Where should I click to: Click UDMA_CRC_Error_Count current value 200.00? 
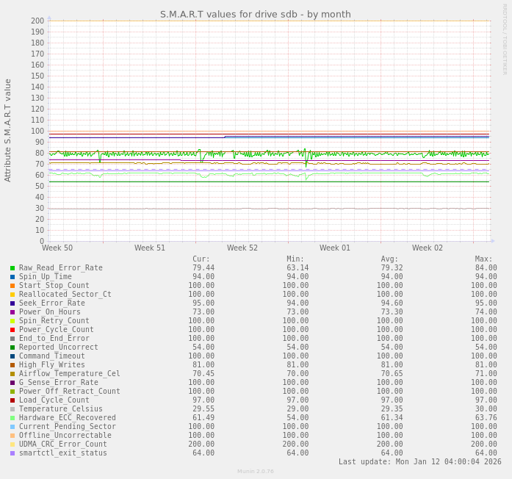(x=201, y=444)
